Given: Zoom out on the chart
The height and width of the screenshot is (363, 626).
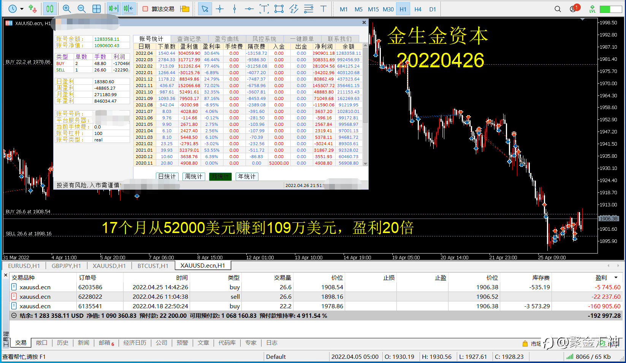Looking at the screenshot, I should [81, 9].
